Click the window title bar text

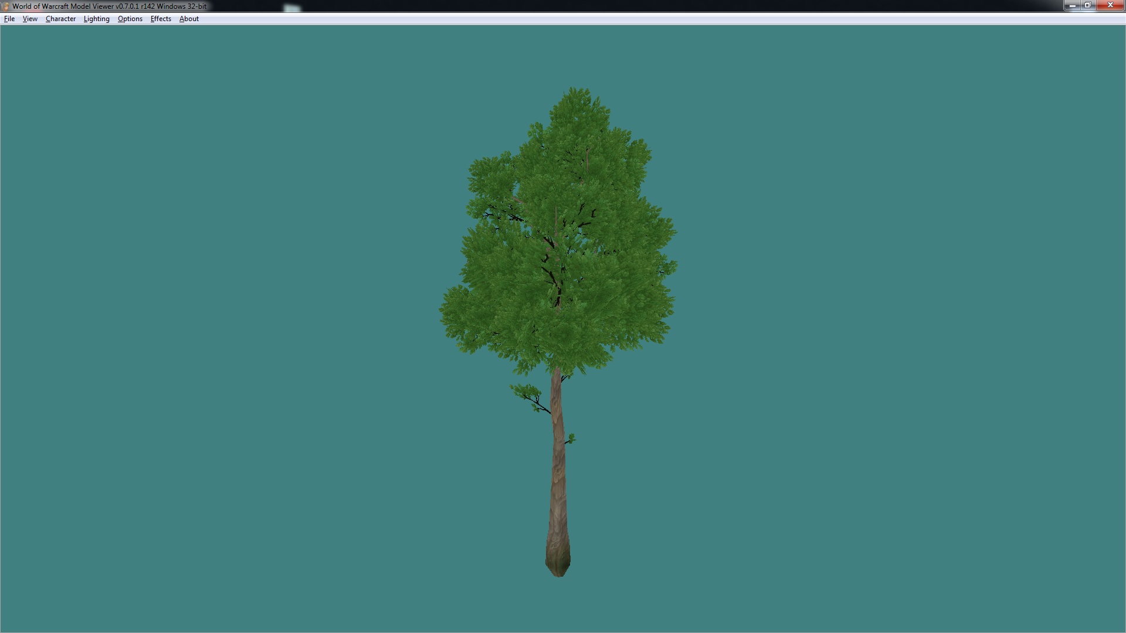109,6
